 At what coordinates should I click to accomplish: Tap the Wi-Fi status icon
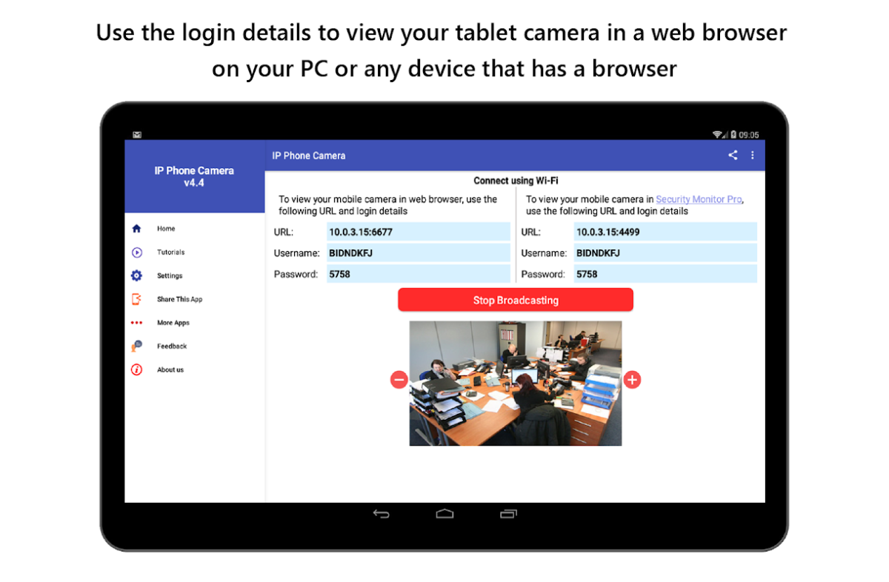pos(718,135)
